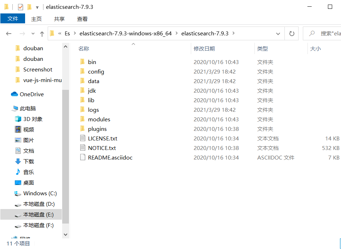Viewport: 341px width, 249px height.
Task: Click the 3D 对象 cube icon
Action: (x=18, y=119)
